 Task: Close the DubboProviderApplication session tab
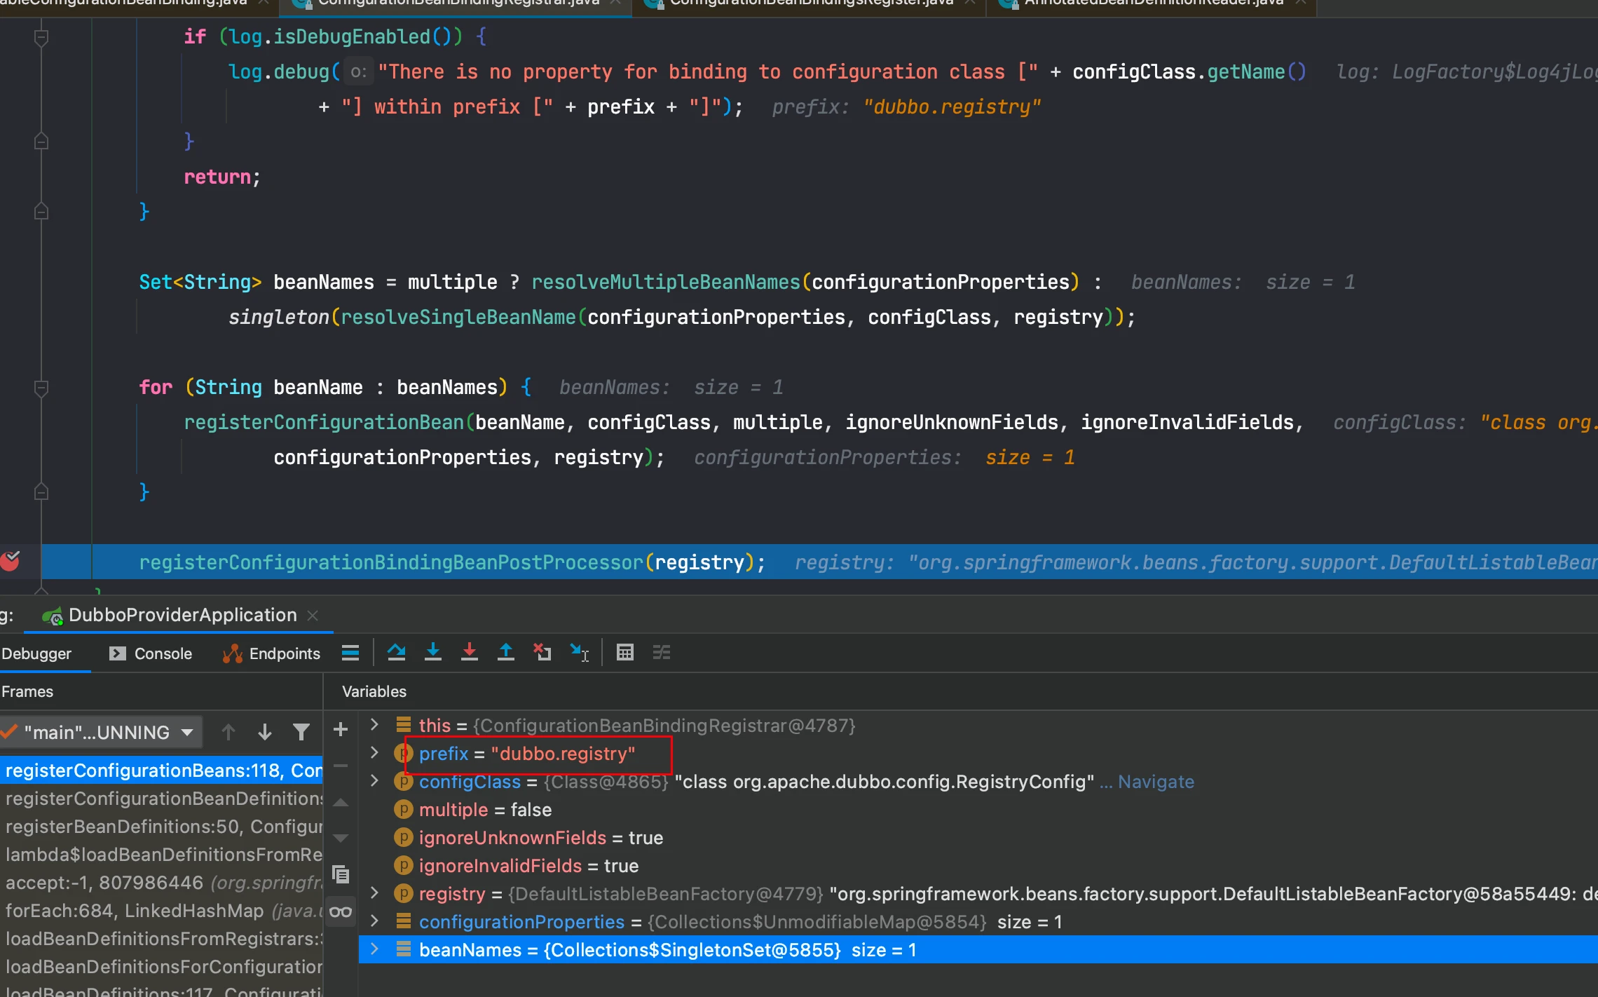pos(313,616)
